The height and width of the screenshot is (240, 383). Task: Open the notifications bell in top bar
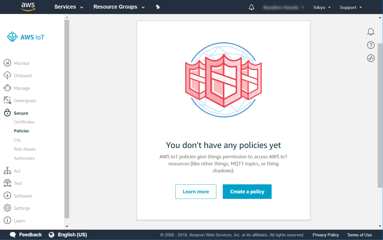(x=252, y=7)
